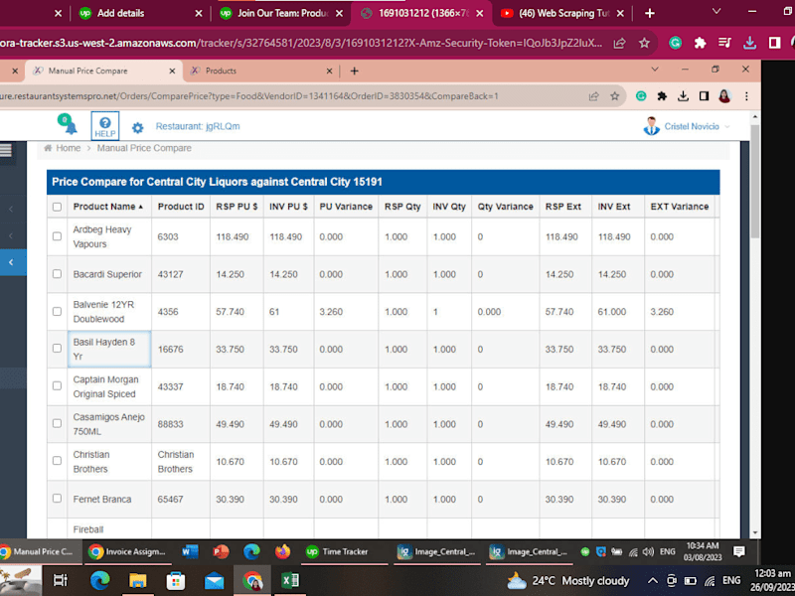Select the 1691031212 image tab

tap(420, 13)
